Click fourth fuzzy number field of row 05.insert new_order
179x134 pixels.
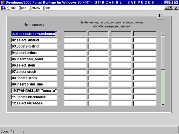(145, 59)
